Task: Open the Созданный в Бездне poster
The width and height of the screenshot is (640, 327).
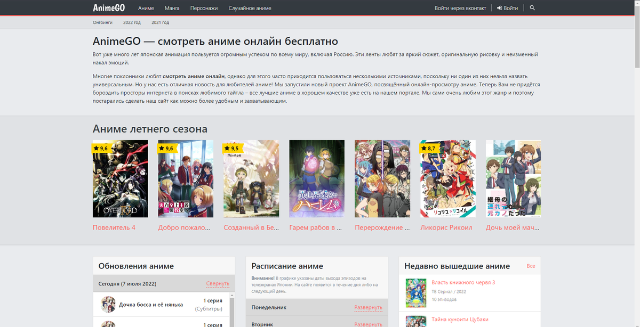Action: pos(251,178)
